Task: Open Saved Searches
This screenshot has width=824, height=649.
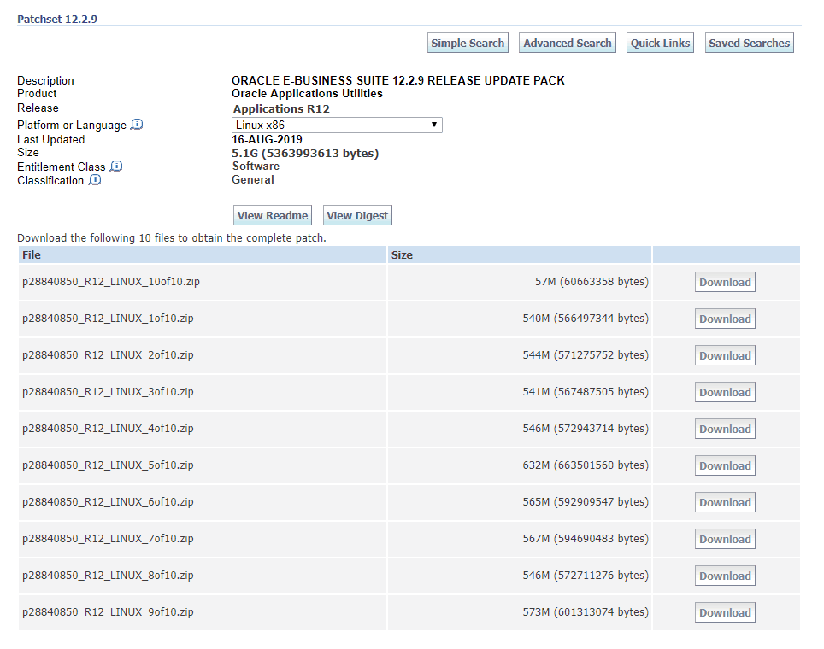Action: point(749,43)
